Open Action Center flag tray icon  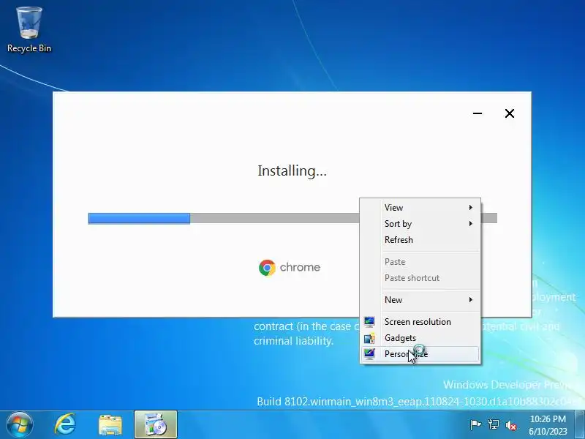[476, 425]
